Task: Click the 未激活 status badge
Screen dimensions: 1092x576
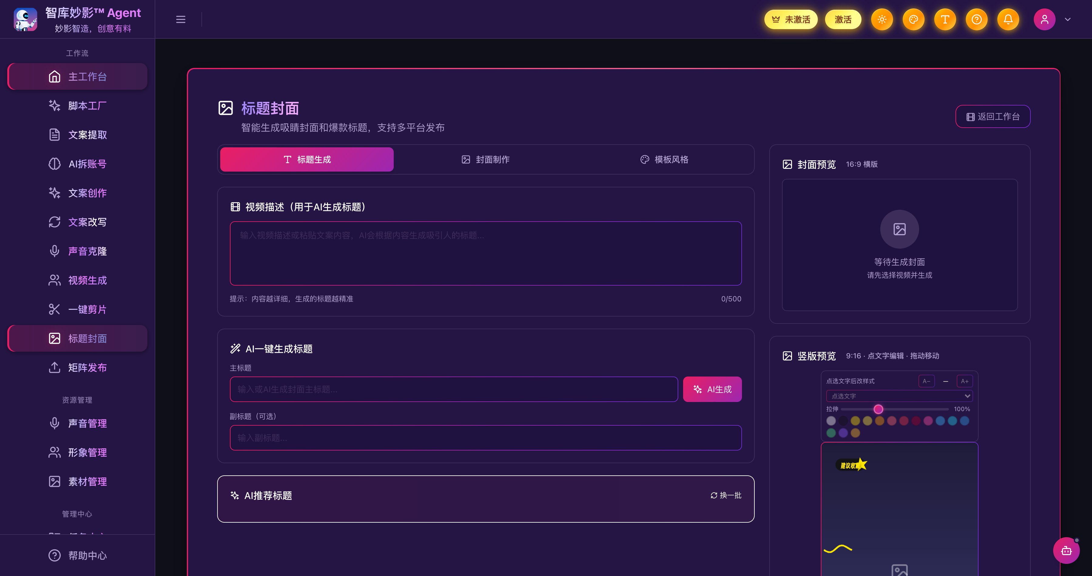Action: [x=791, y=19]
